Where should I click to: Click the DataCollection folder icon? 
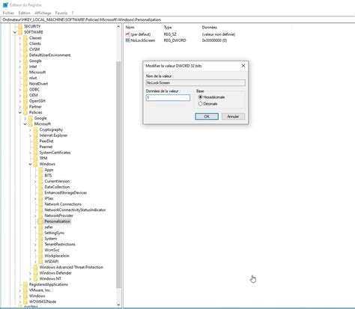(41, 187)
